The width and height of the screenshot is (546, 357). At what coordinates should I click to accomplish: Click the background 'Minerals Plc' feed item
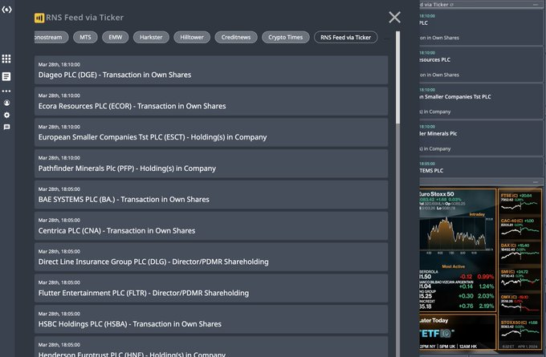(481, 138)
